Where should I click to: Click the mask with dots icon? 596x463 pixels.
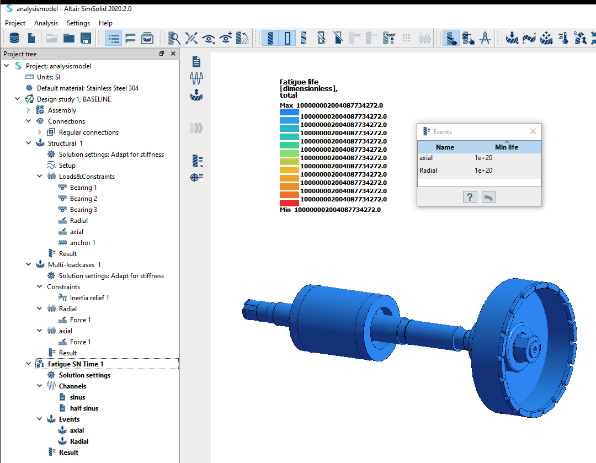(x=389, y=38)
